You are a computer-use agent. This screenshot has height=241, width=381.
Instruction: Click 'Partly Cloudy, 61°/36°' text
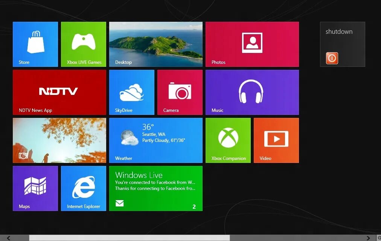coord(163,140)
